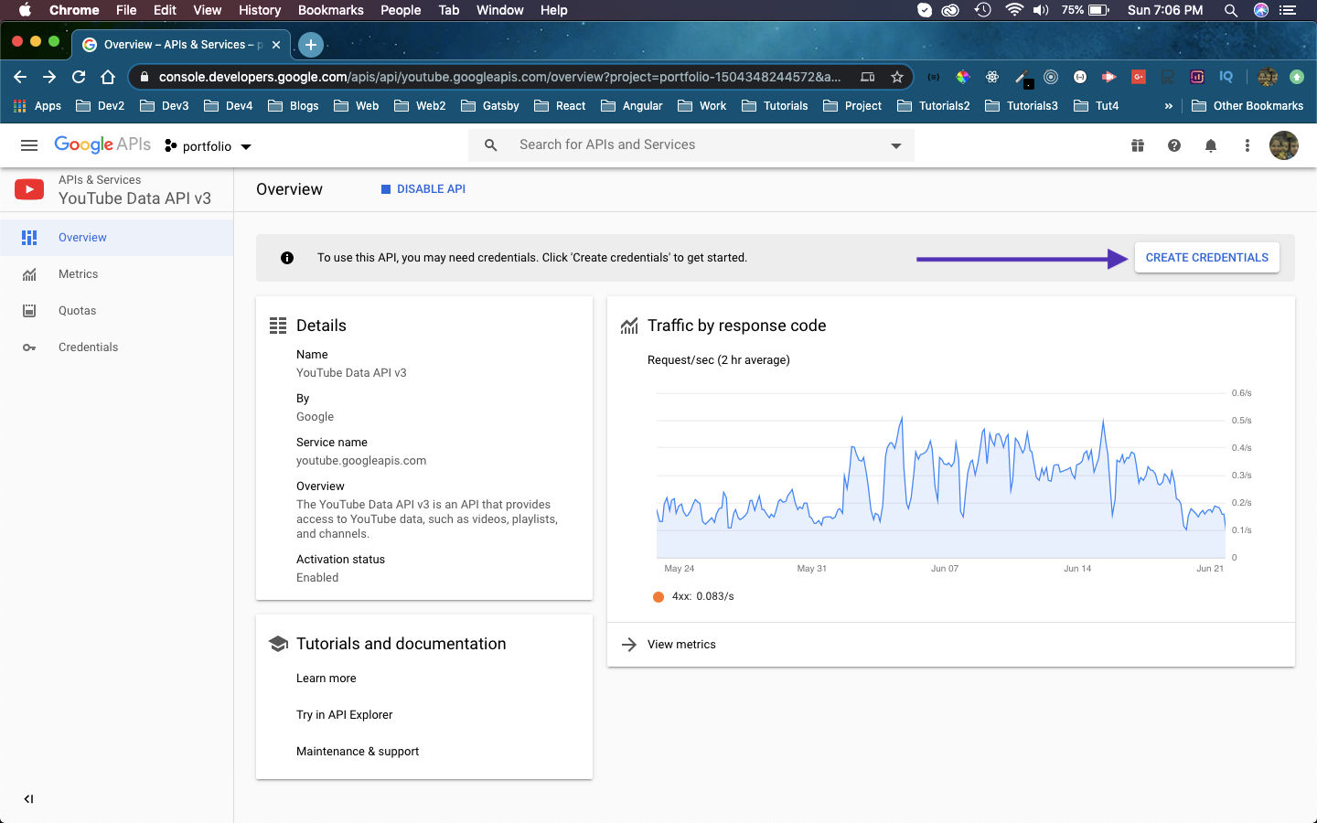Click the Google account avatar

point(1284,145)
